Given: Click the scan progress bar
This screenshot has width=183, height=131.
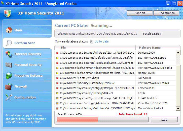Looking at the screenshot, I should [103, 120].
